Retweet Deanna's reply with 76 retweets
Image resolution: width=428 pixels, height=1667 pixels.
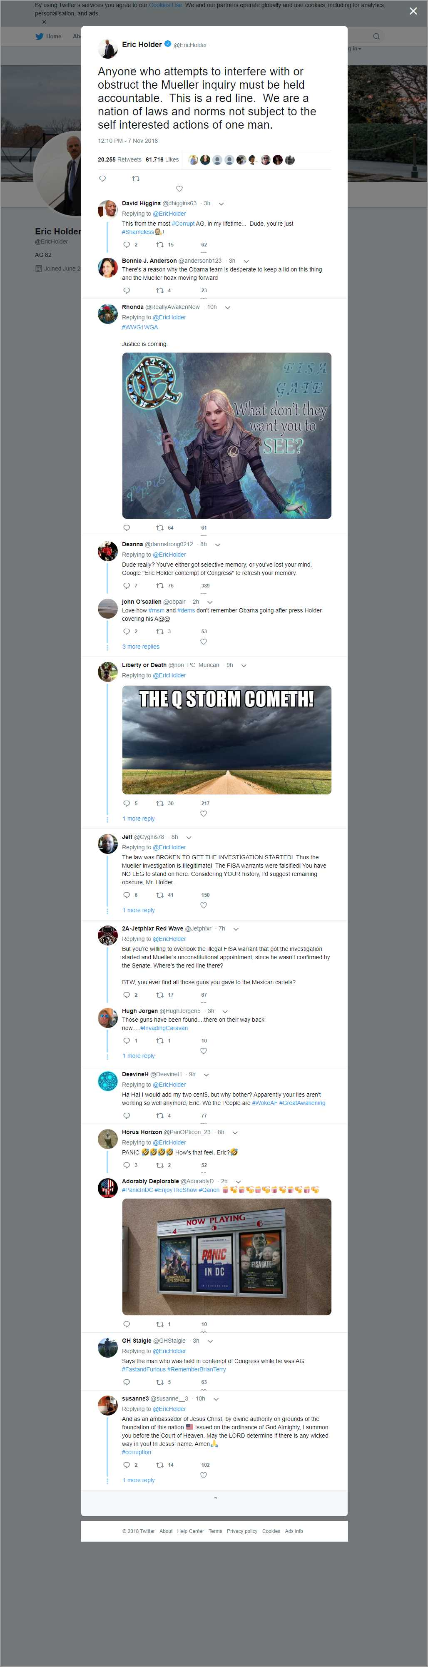(x=159, y=586)
